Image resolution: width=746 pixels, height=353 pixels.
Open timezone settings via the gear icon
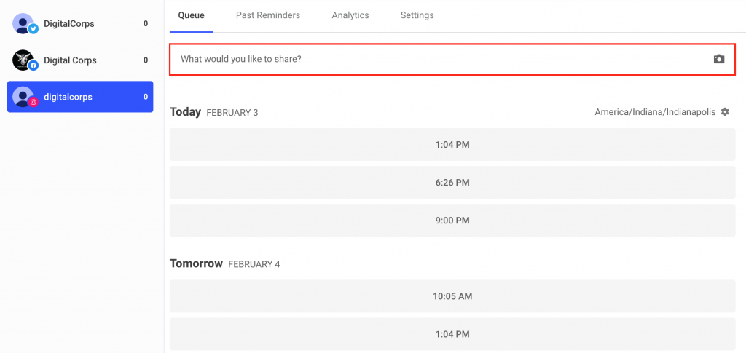tap(725, 112)
